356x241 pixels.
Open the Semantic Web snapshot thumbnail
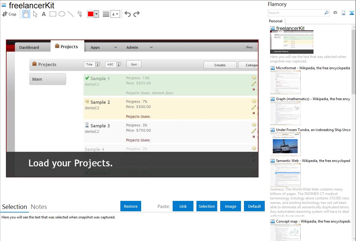[285, 175]
